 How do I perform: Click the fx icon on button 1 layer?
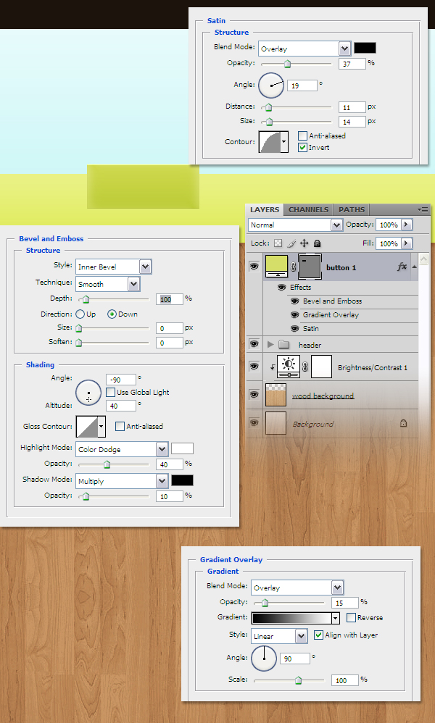[x=402, y=267]
